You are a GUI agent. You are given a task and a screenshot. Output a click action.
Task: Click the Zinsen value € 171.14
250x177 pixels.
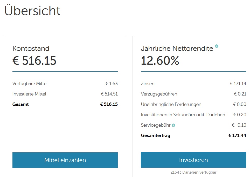coord(238,84)
